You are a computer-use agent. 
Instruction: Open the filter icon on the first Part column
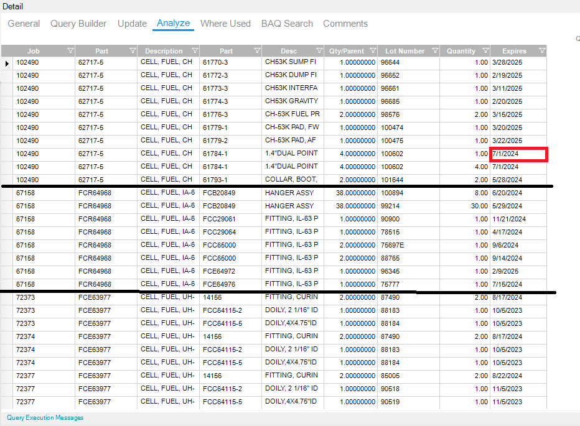pyautogui.click(x=133, y=50)
